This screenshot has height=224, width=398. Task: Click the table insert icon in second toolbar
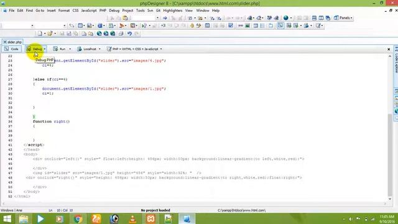207,26
